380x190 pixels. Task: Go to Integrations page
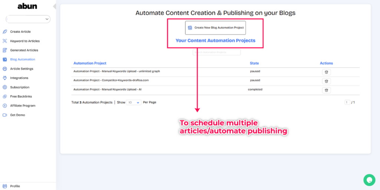[x=19, y=78]
